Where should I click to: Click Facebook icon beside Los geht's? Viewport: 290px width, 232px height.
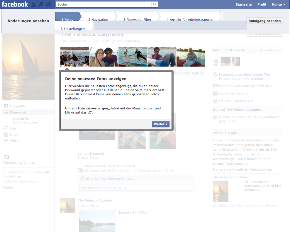coord(6,106)
